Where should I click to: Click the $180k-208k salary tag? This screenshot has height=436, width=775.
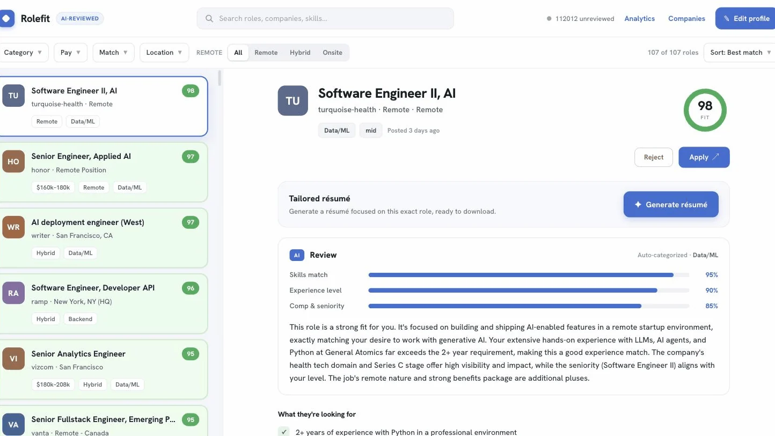tap(53, 384)
